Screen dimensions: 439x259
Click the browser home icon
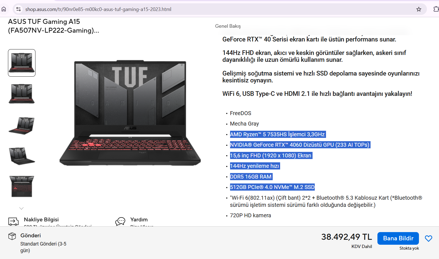coord(4,9)
